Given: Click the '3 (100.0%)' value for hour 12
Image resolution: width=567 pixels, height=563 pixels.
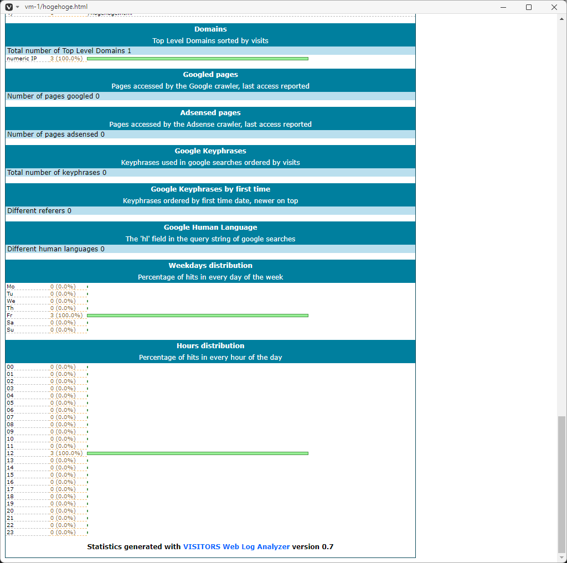Looking at the screenshot, I should [66, 453].
